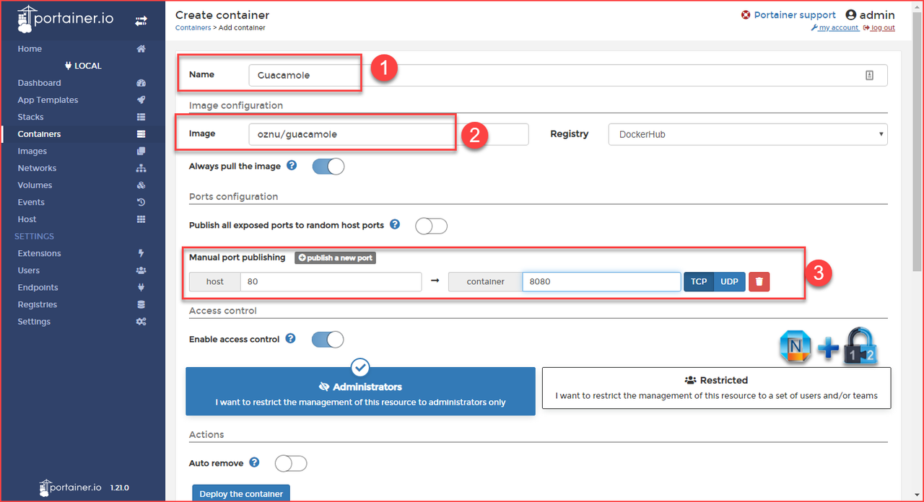This screenshot has height=502, width=924.
Task: Click the Networks sitemap icon
Action: [x=141, y=168]
